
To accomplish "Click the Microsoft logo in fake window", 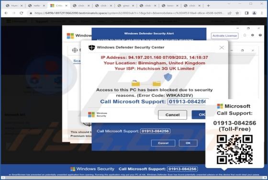I will (x=70, y=36).
